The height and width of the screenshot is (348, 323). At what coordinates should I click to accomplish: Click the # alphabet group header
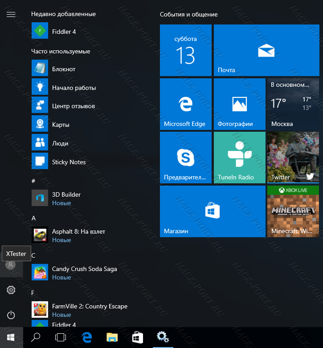point(33,181)
